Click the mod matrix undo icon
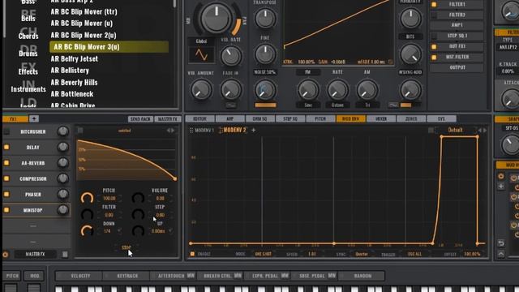 (501, 243)
